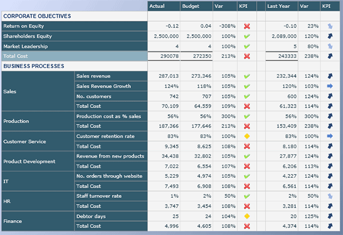Click the down trend arrow for Return on Equity
Viewport: 343px width, 235px height.
coord(330,26)
